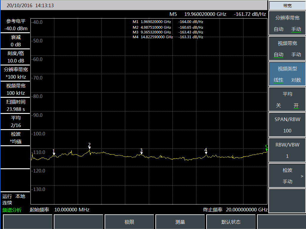The image size is (306, 229).
Task: Select marker 4 triangle on the trace
Action: click(206, 153)
